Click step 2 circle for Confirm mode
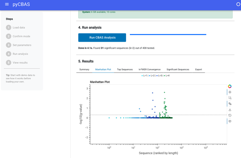241x158 pixels. click(x=9, y=36)
